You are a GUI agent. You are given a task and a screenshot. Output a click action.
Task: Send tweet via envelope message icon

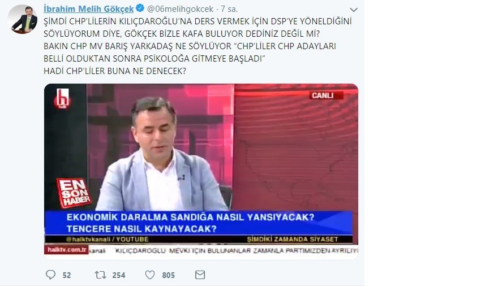(x=200, y=275)
